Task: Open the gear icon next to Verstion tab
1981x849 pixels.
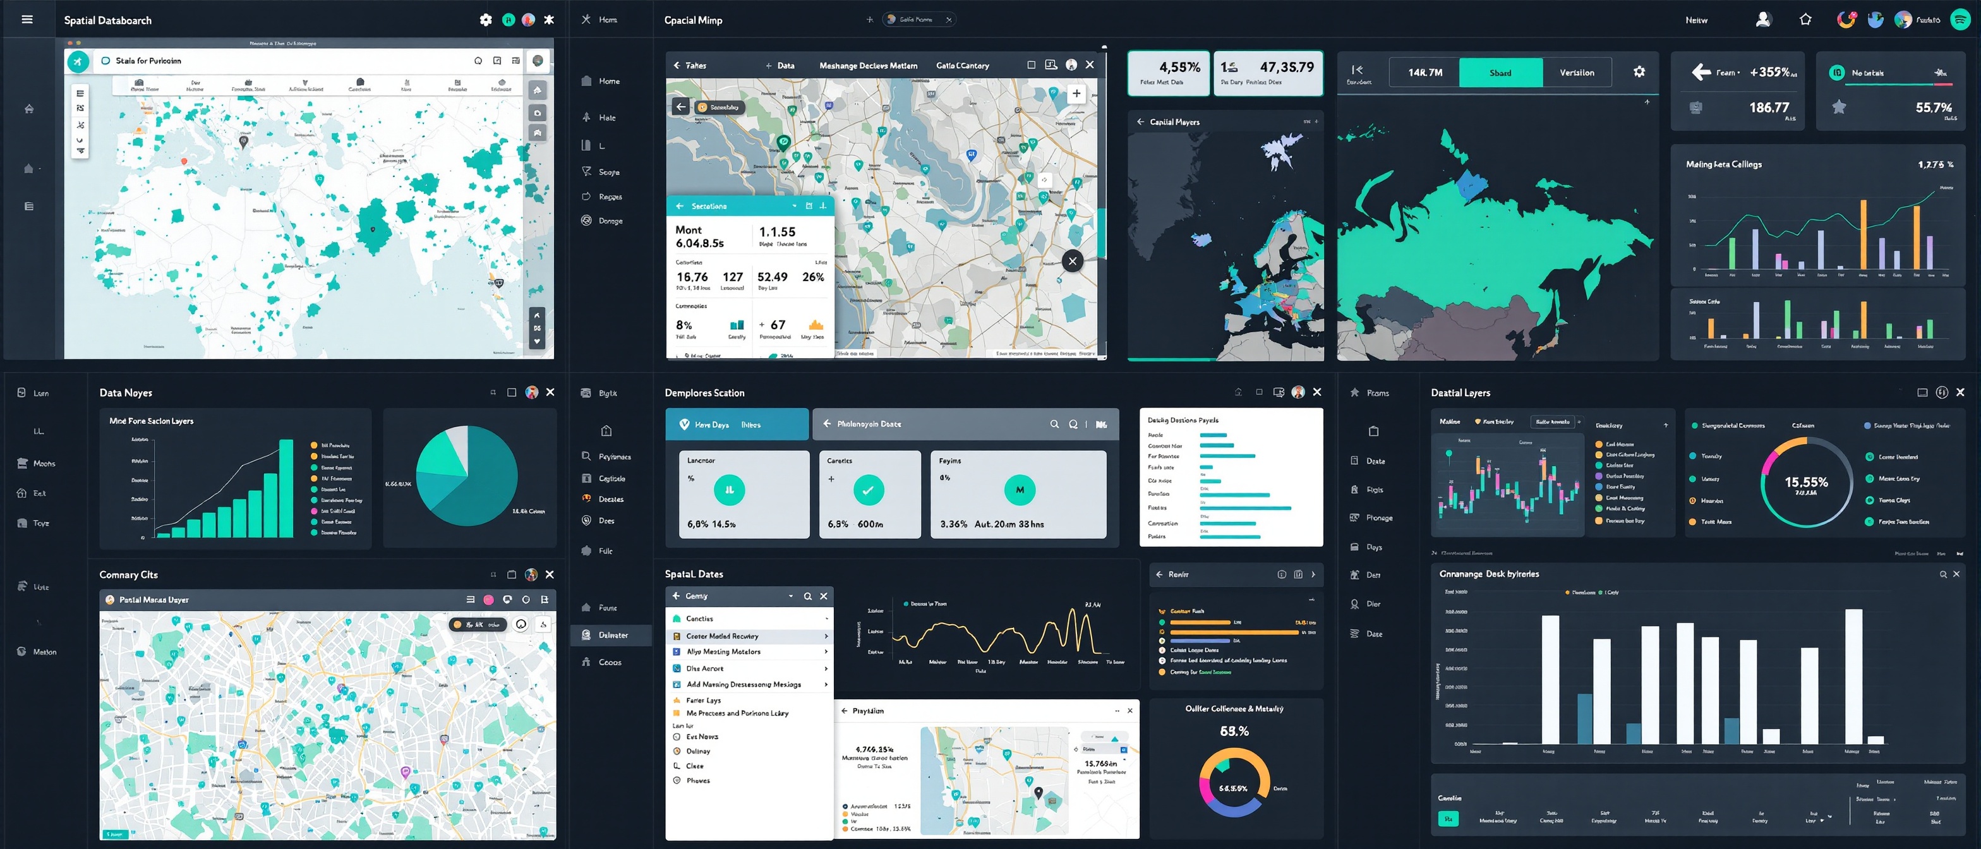Action: pos(1639,71)
